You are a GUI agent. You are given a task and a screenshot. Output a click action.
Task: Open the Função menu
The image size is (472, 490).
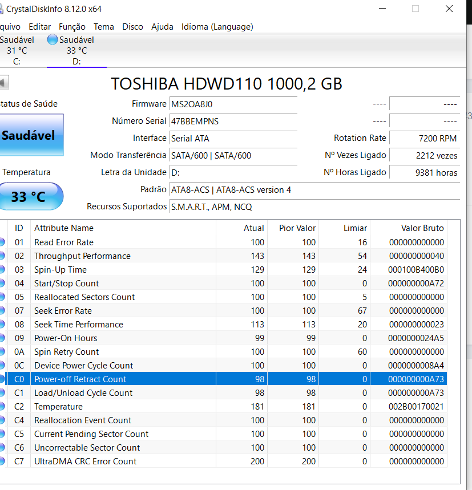coord(72,27)
